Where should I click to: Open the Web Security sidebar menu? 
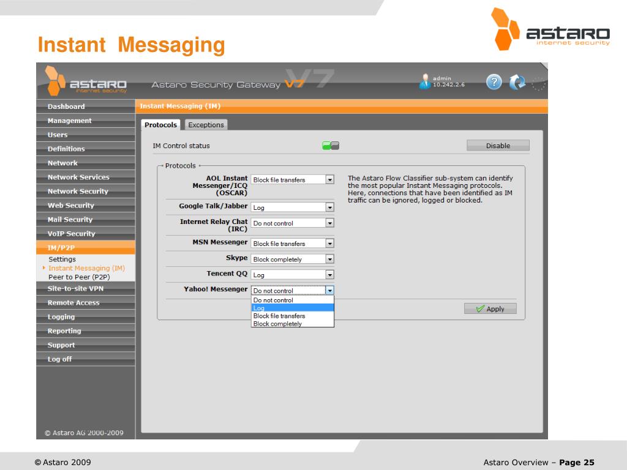(x=86, y=206)
